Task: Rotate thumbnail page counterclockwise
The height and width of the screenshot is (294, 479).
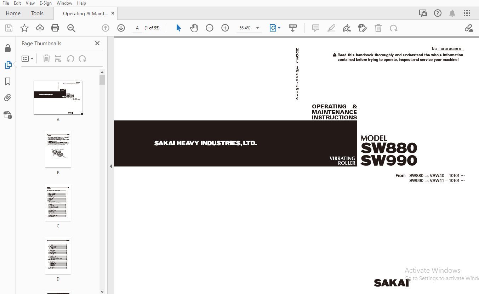Action: click(70, 58)
